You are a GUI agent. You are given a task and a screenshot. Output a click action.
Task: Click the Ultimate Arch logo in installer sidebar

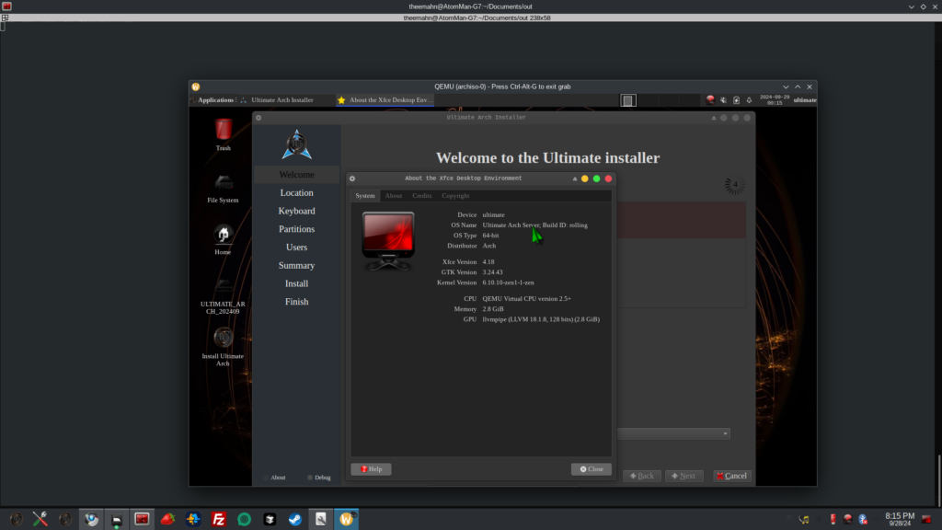point(297,144)
